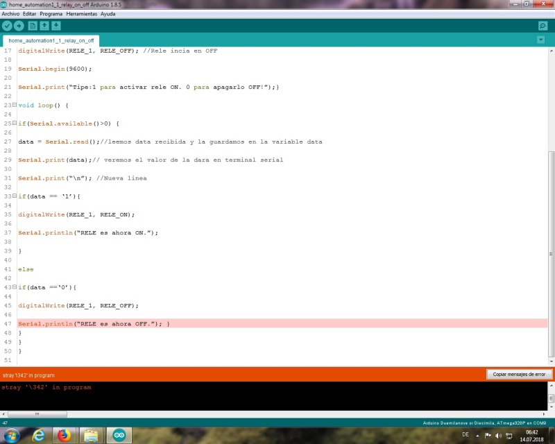
Task: Click the editor scrollbar down arrow
Action: (x=551, y=361)
